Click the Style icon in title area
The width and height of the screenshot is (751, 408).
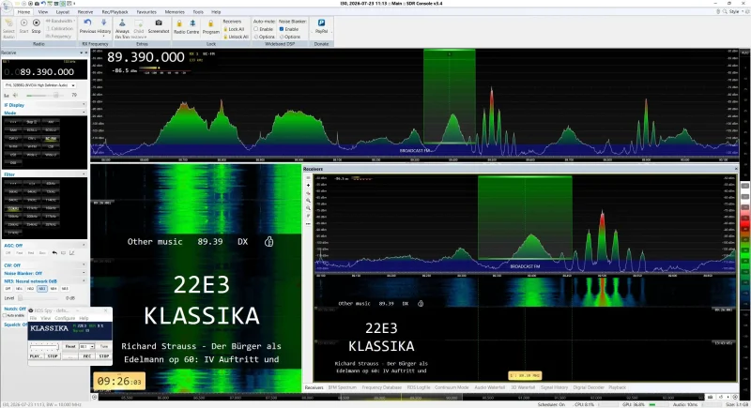(x=734, y=11)
